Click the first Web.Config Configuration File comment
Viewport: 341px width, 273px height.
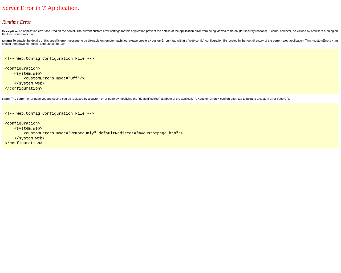point(49,59)
